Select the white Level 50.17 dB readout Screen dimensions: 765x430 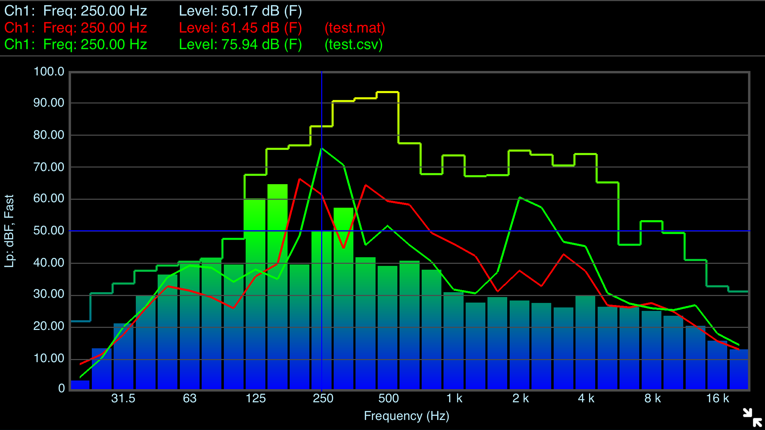click(x=240, y=11)
